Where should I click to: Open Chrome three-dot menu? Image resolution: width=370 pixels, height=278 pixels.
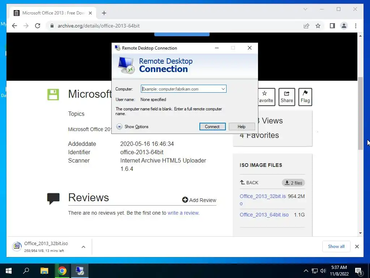coord(356,26)
